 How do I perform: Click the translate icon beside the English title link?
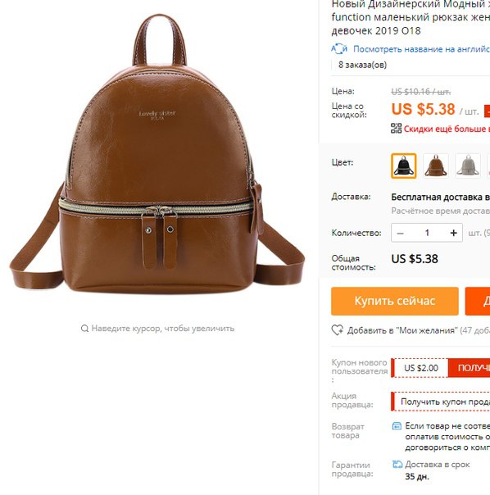click(339, 49)
